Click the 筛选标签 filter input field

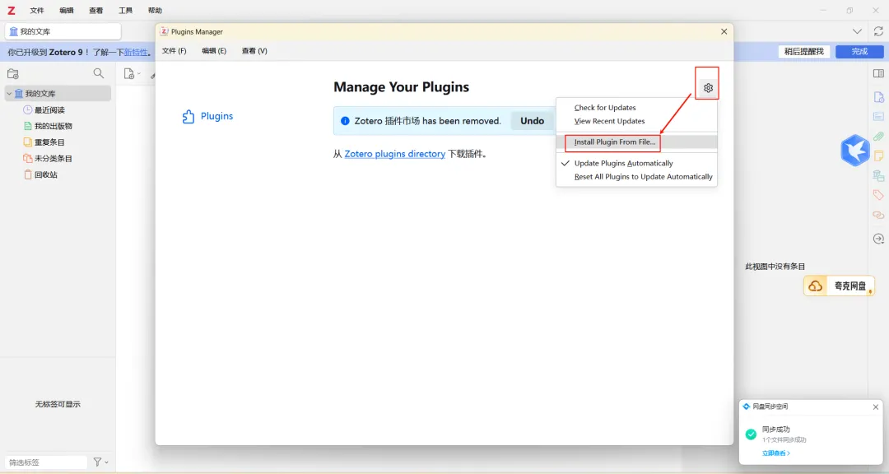coord(46,462)
